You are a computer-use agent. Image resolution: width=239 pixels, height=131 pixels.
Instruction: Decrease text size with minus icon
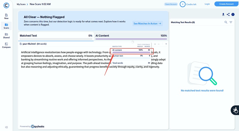pos(159,44)
